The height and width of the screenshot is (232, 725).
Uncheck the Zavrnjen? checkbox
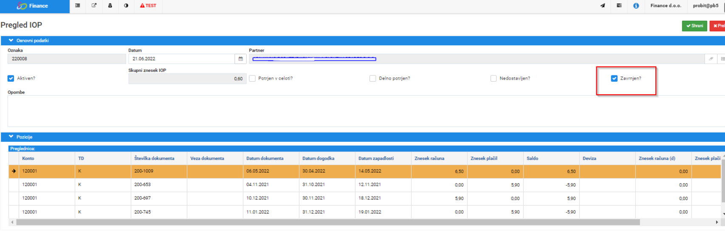click(x=614, y=78)
